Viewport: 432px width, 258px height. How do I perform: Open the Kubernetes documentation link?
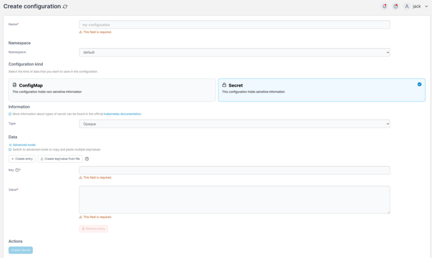pos(122,114)
